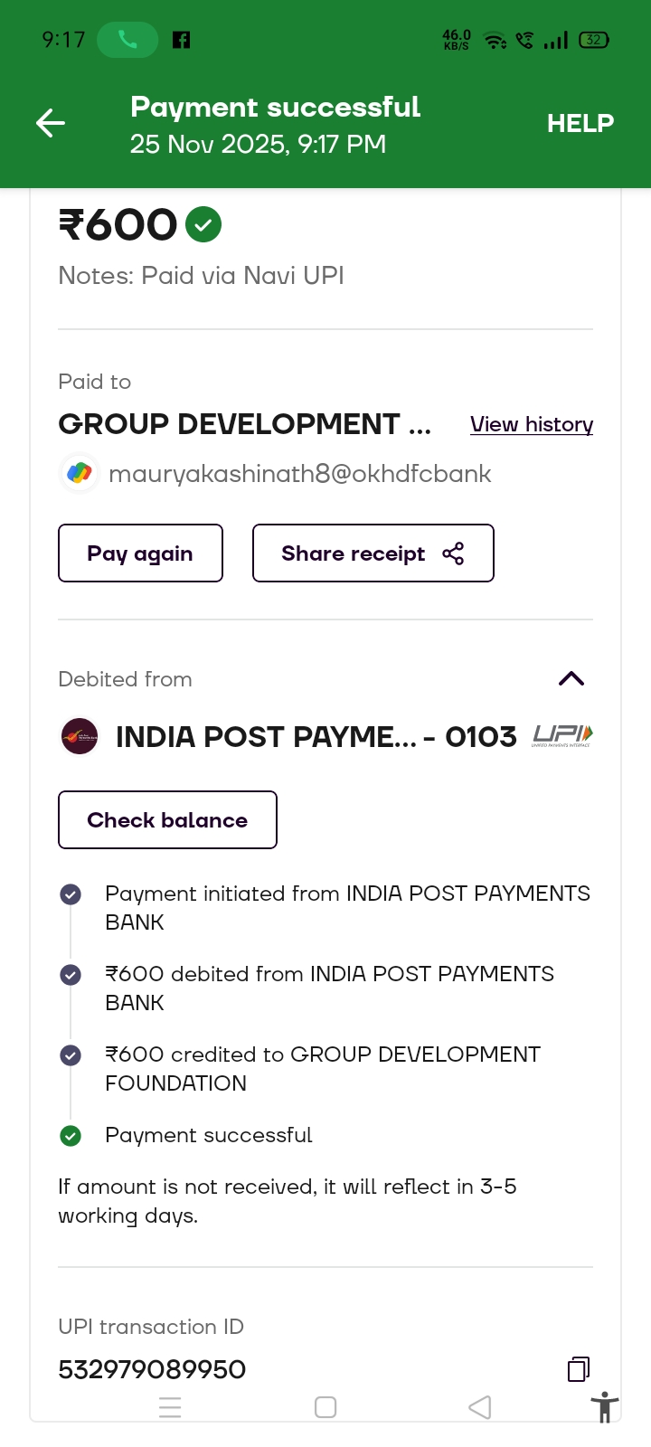Open the View history link

(532, 424)
